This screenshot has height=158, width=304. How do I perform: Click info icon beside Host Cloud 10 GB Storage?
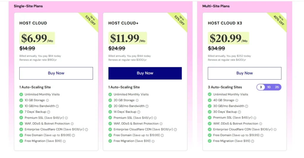point(47,100)
